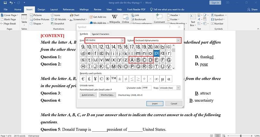Pick the infinity symbol from recent symbols
The height and width of the screenshot is (137, 260).
click(156, 79)
